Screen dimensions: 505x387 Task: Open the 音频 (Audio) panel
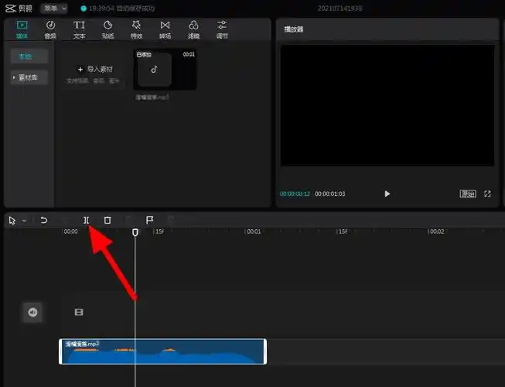[50, 29]
